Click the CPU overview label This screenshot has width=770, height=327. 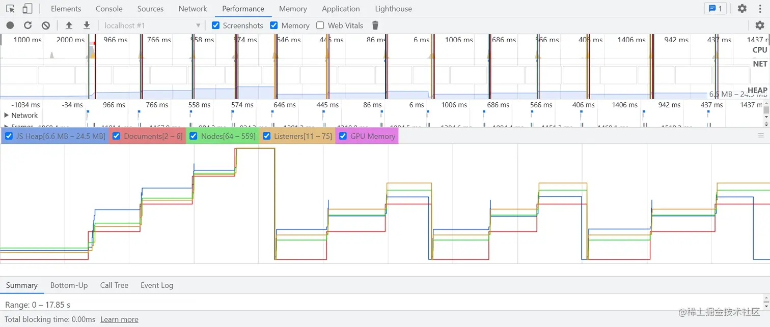click(760, 50)
